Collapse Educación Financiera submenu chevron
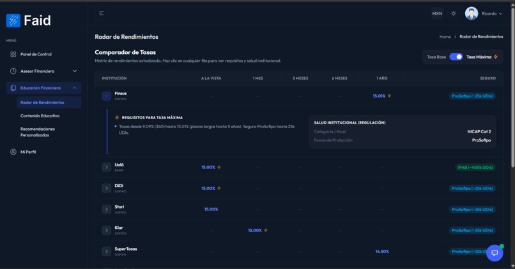 (75, 88)
